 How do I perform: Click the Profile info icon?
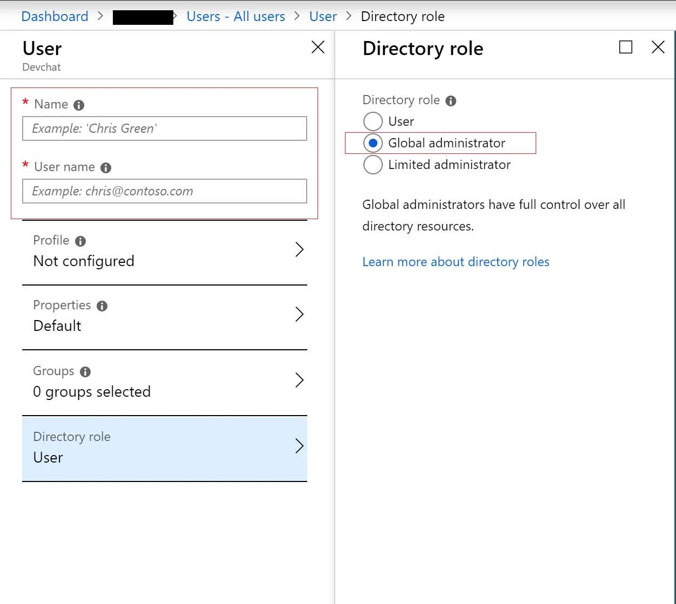[80, 241]
